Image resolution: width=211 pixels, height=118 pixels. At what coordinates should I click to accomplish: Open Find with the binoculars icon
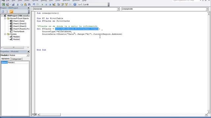coord(29,4)
